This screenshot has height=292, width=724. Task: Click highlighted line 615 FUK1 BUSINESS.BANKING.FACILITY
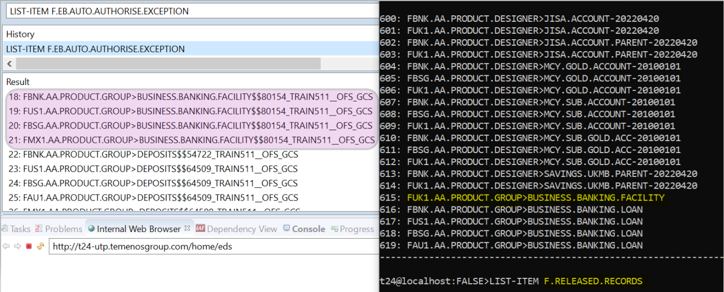(x=522, y=198)
